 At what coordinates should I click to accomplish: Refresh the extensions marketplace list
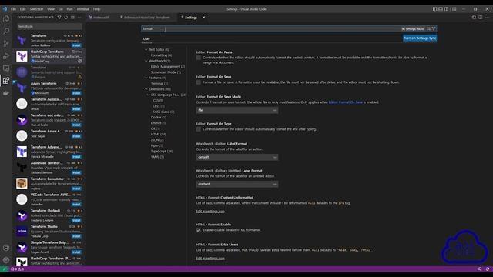[x=66, y=18]
